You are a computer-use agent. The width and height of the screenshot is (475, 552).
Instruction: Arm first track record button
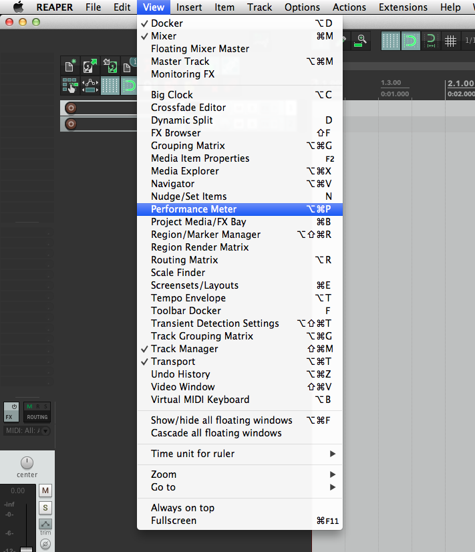(71, 108)
